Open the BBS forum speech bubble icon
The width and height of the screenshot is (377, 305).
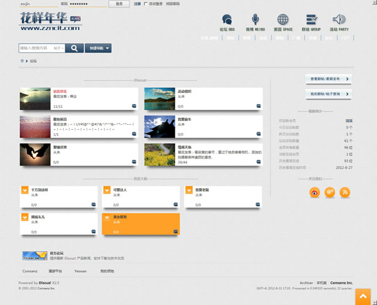point(227,19)
